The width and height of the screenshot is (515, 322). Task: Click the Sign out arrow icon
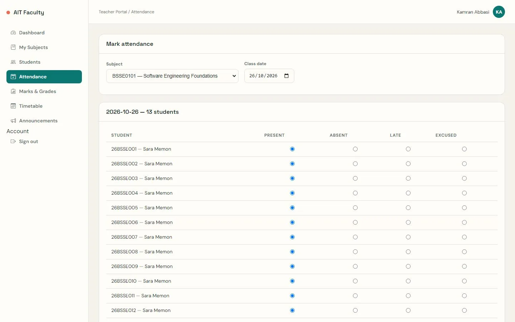(13, 141)
